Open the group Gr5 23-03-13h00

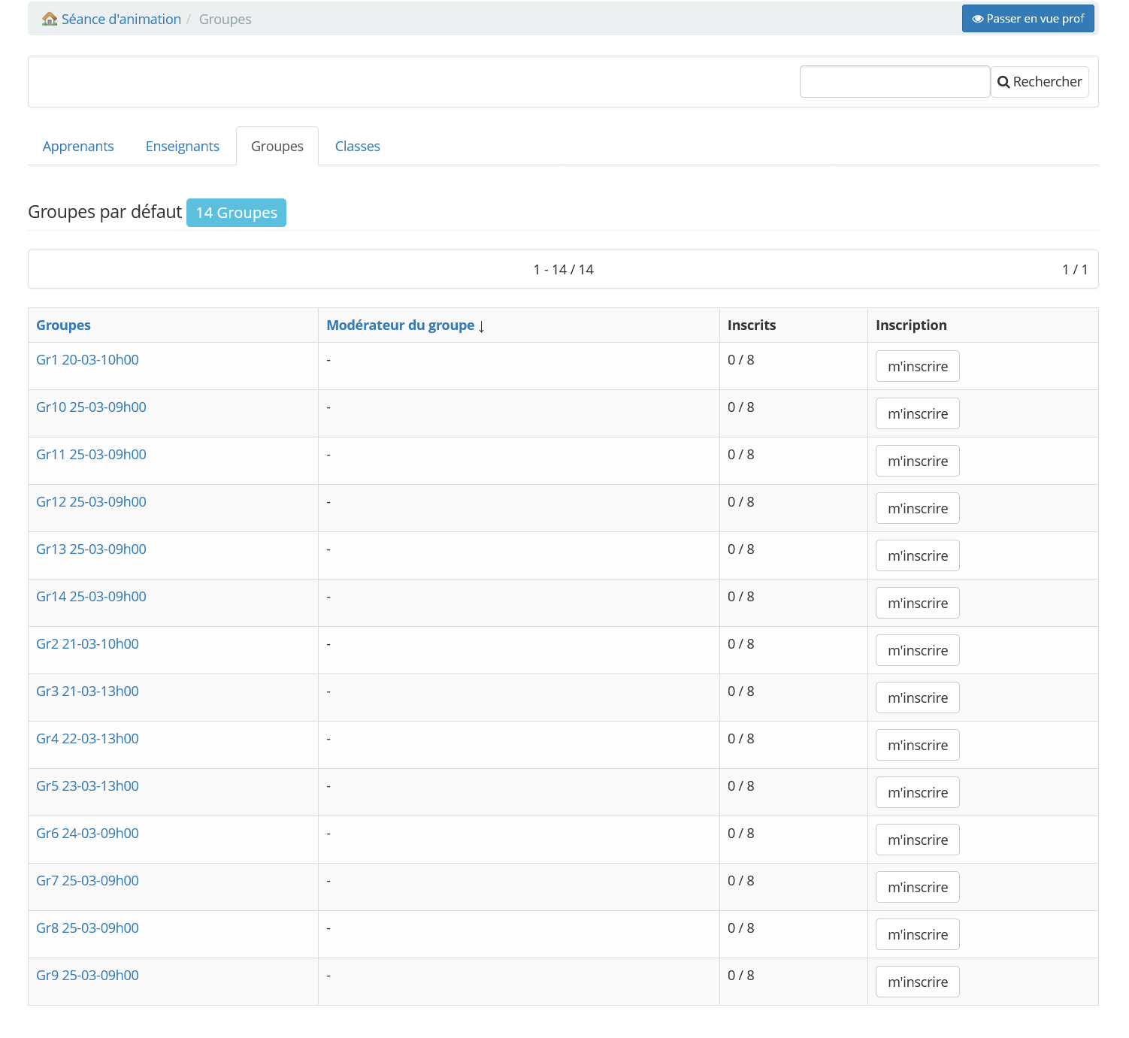coord(87,785)
